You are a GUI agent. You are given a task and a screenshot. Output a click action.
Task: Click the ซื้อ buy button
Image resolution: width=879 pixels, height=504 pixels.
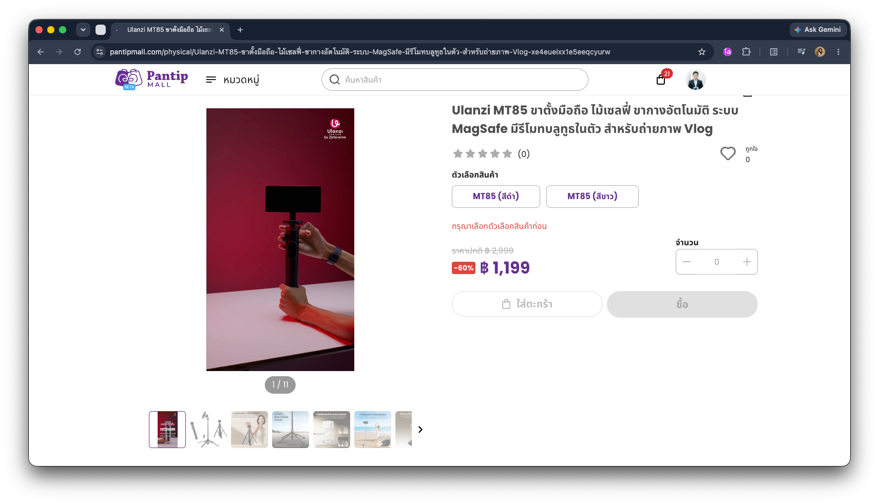point(682,304)
